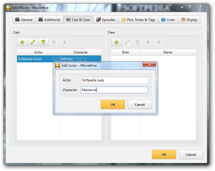Click the pencil Edit Cast entry icon
Screen dimensions: 215x171
(x=33, y=42)
